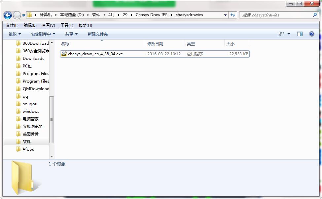Open 工具(T) menu
The height and width of the screenshot is (199, 322).
pos(66,25)
